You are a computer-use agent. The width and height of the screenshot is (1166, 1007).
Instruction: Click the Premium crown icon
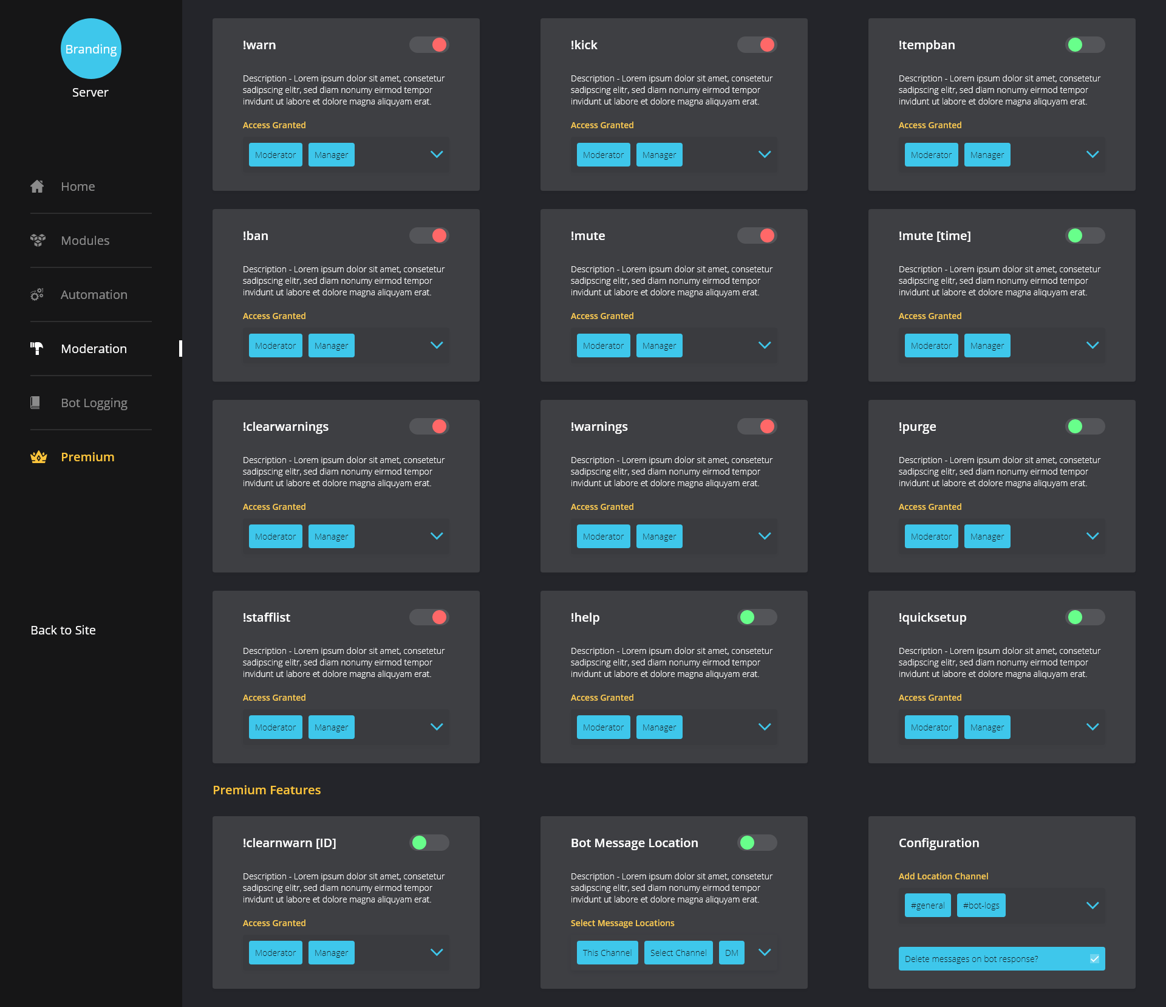pyautogui.click(x=38, y=456)
